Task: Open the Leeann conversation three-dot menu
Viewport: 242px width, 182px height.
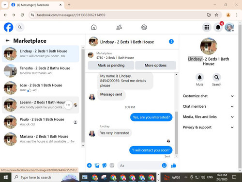Action: click(x=68, y=105)
